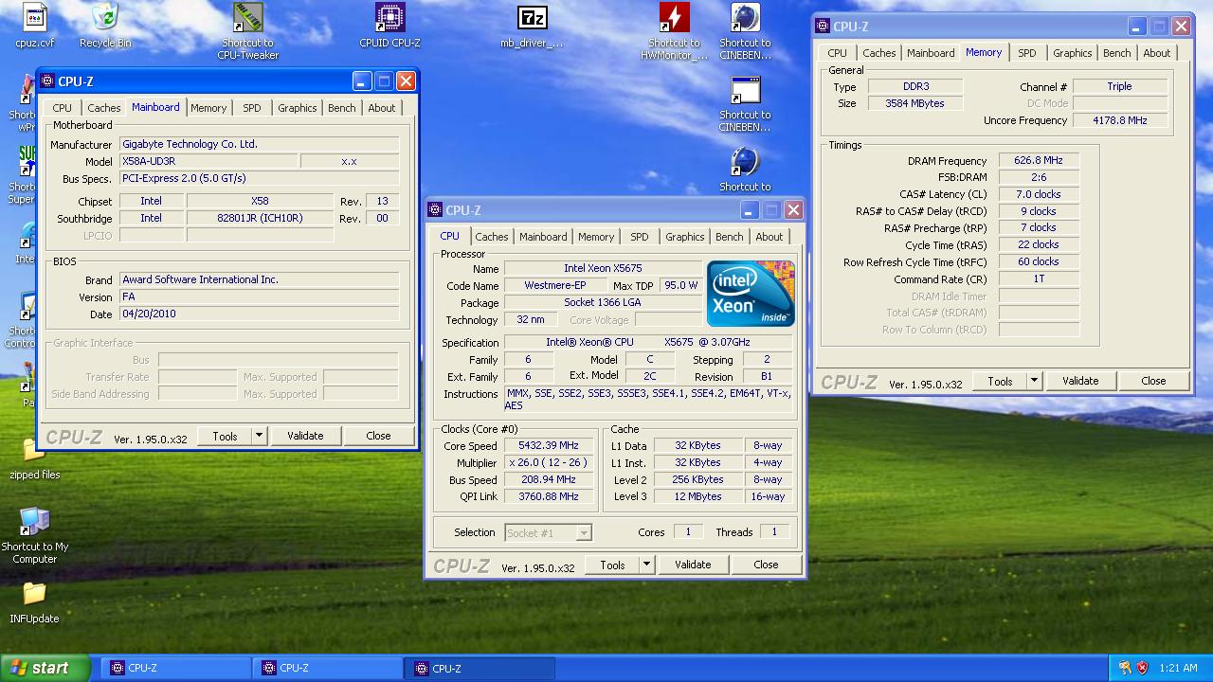Click the CPU-Z title icon in Mainboard window
The height and width of the screenshot is (682, 1213).
click(x=48, y=81)
